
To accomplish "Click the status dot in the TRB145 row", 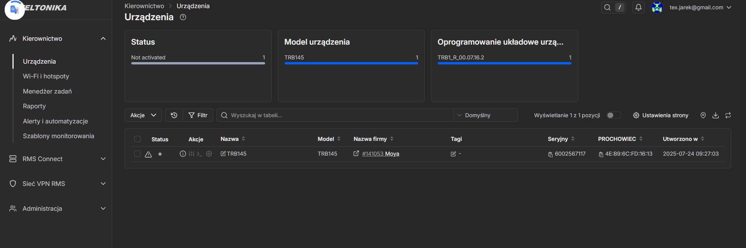I will 160,154.
